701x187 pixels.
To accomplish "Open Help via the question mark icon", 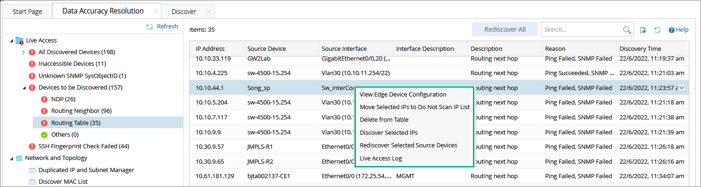I will click(671, 30).
